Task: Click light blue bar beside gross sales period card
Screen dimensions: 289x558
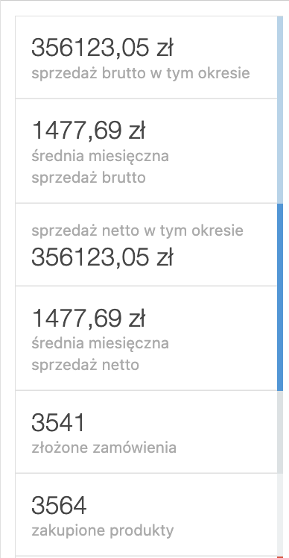Action: click(x=280, y=57)
